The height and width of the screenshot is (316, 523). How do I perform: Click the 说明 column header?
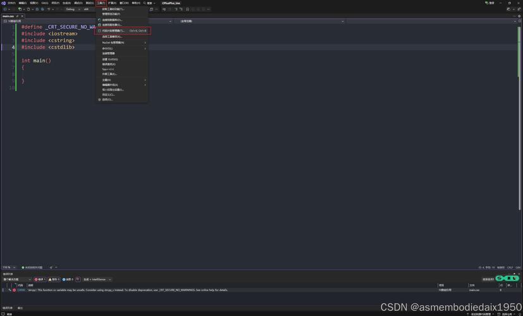[31, 285]
